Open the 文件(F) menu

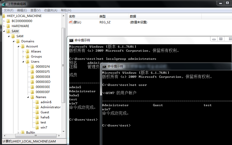[8, 10]
